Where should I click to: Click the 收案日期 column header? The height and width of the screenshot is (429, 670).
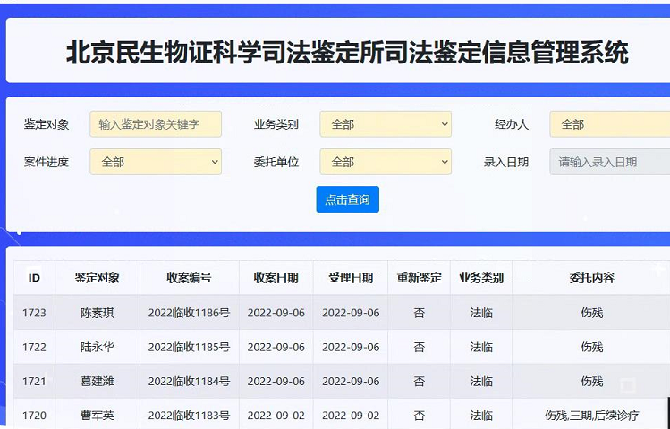click(x=276, y=278)
